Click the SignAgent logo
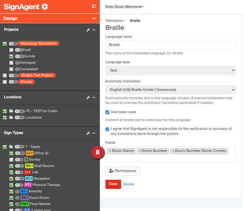This screenshot has height=211, width=244. coord(26,6)
